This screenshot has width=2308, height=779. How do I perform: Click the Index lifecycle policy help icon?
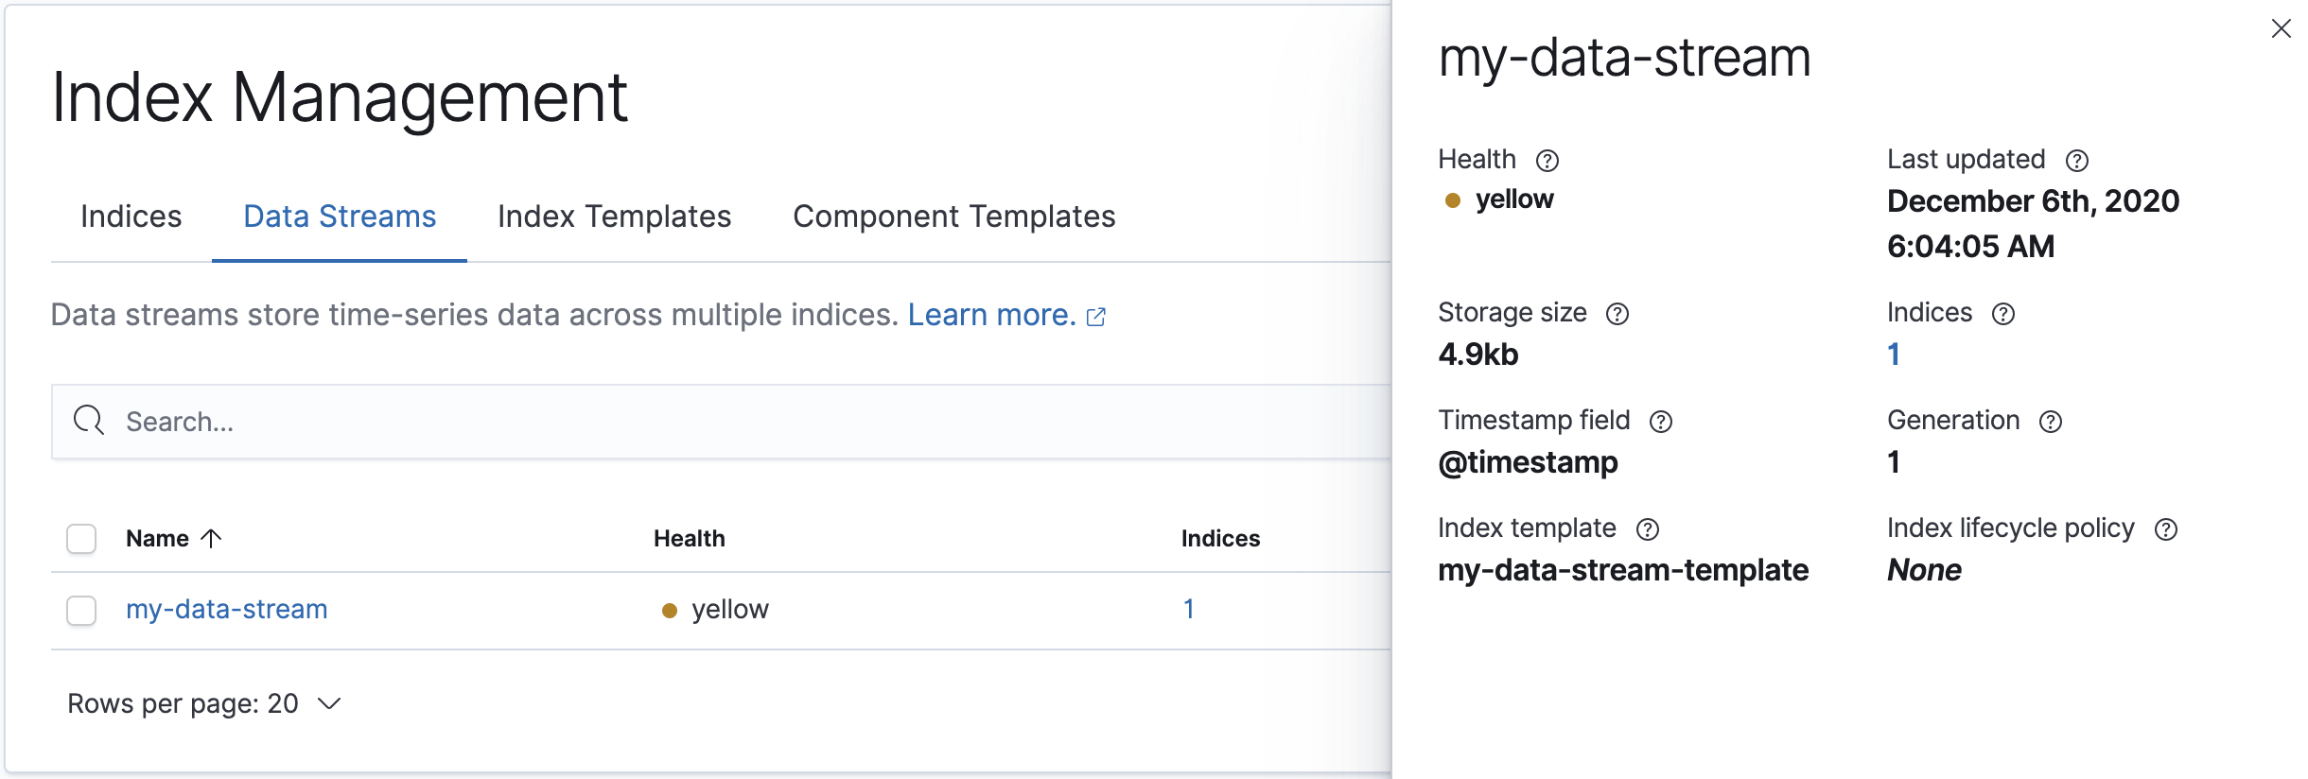click(2165, 529)
